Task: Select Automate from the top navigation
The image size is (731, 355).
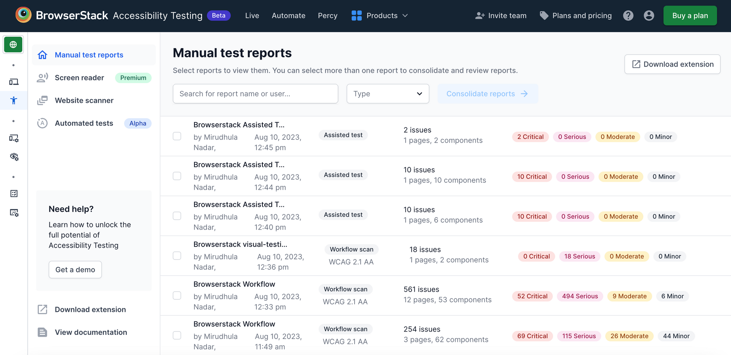Action: point(288,15)
